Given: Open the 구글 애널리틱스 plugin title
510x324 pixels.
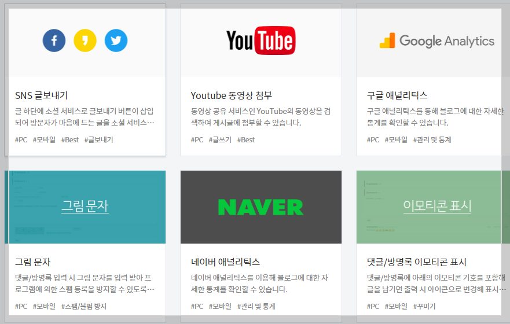Looking at the screenshot, I should (397, 95).
